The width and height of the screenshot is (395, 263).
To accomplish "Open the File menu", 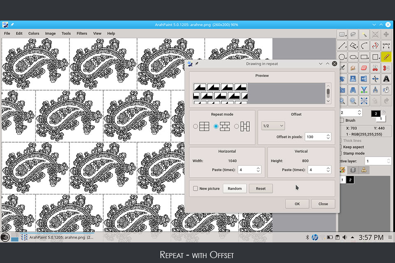I will (7, 33).
